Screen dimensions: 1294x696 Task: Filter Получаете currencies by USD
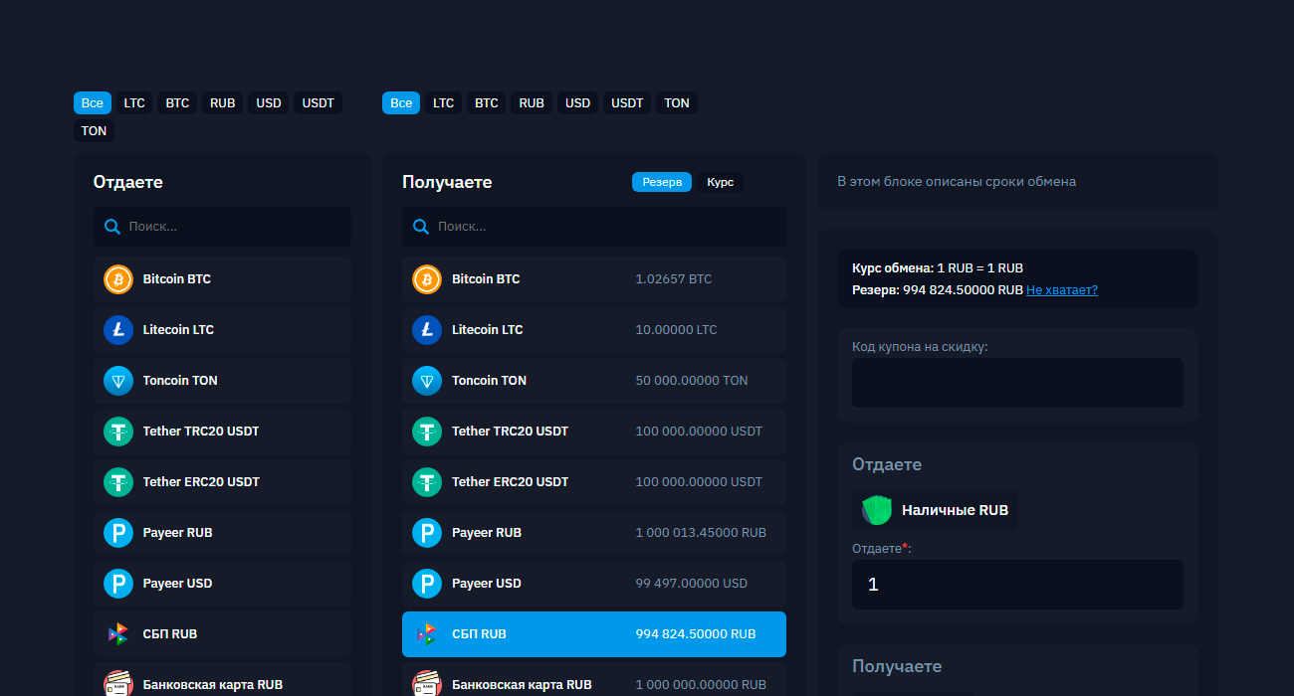[x=578, y=103]
